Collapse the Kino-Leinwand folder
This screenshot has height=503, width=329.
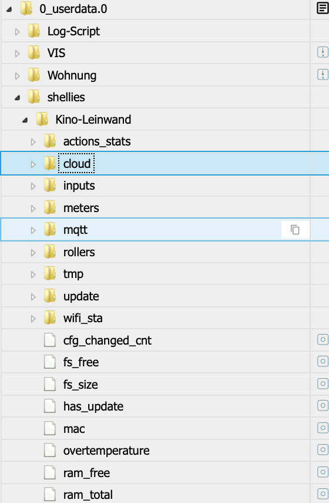tap(25, 120)
